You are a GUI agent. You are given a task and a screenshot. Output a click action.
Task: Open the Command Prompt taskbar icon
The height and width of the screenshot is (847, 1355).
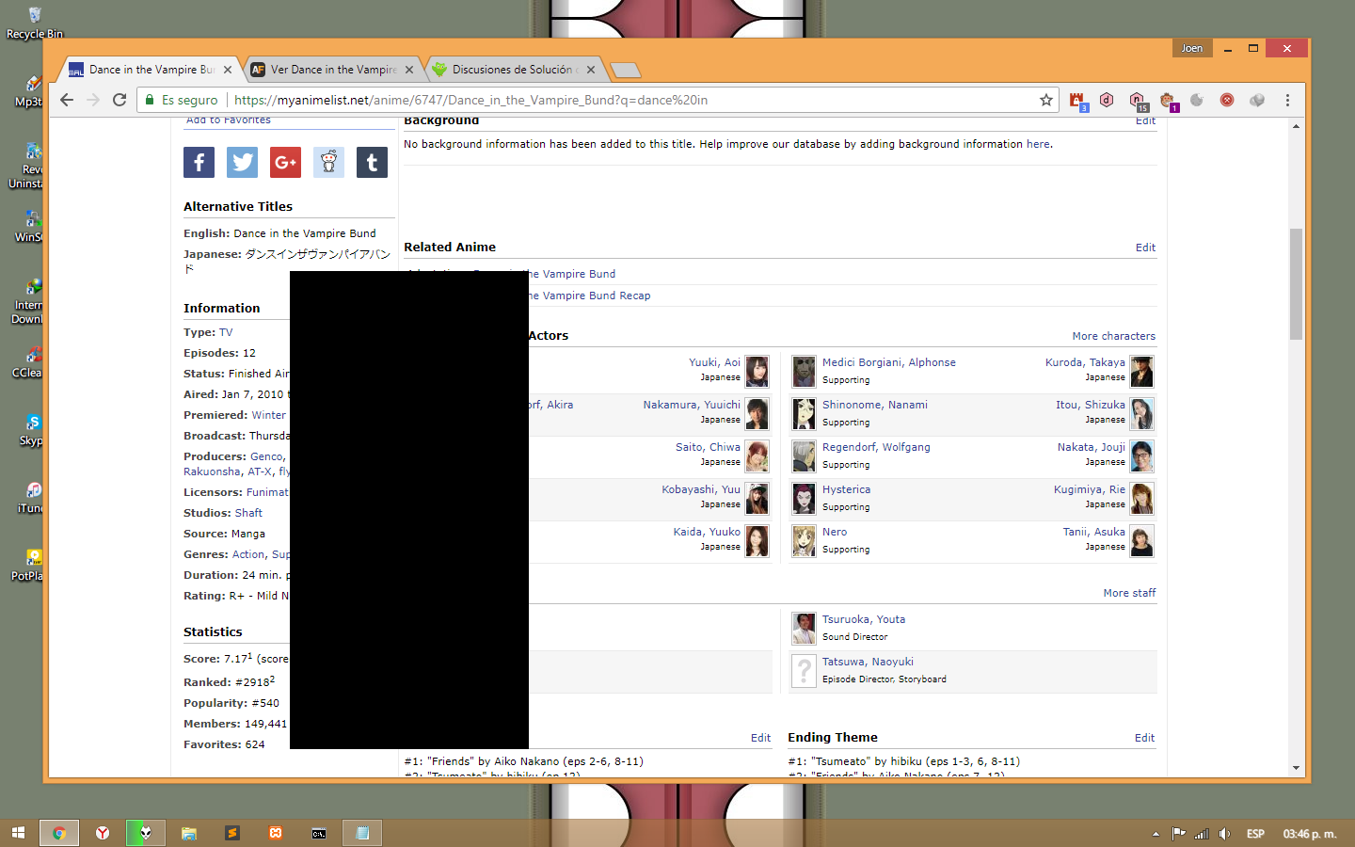coord(319,833)
